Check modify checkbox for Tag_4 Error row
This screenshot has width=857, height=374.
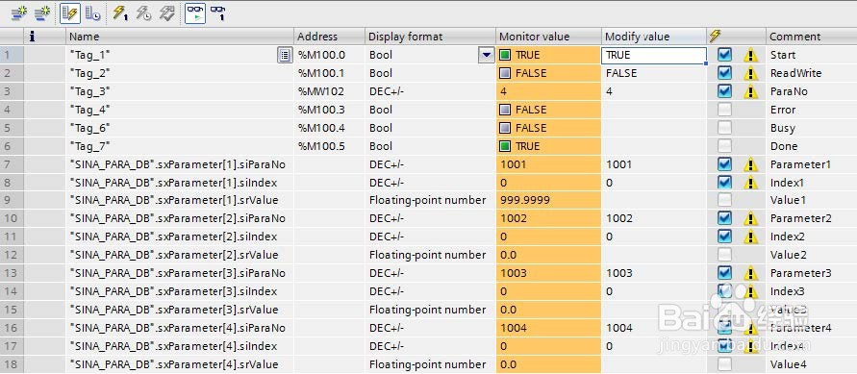click(724, 110)
